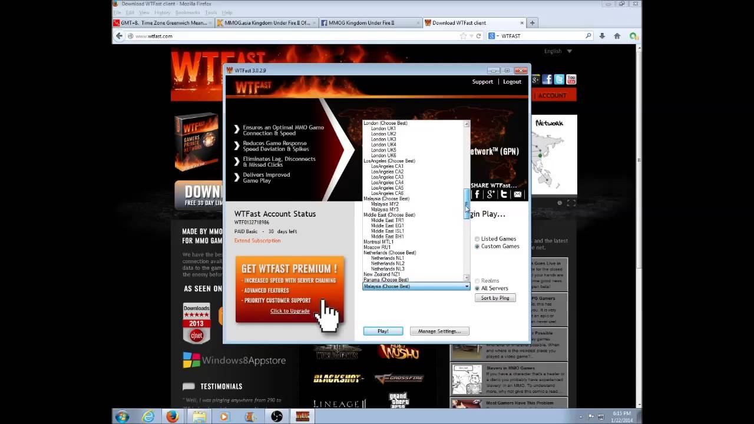Select LosAngeles CA4 server
The width and height of the screenshot is (754, 424).
tap(387, 183)
